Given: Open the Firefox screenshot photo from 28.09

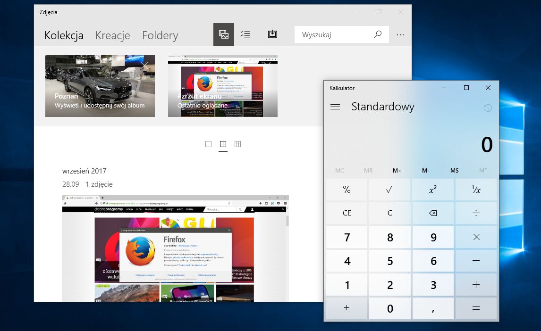Looking at the screenshot, I should tap(175, 248).
